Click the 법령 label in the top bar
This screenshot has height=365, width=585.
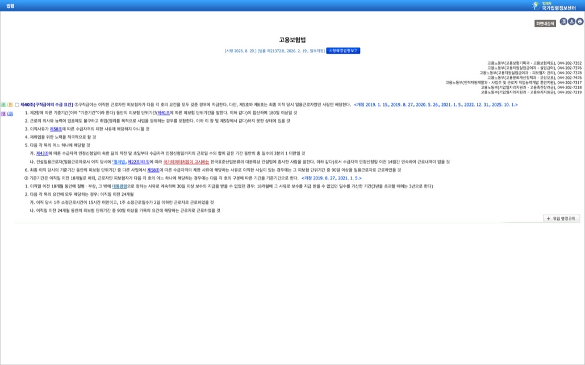click(10, 6)
